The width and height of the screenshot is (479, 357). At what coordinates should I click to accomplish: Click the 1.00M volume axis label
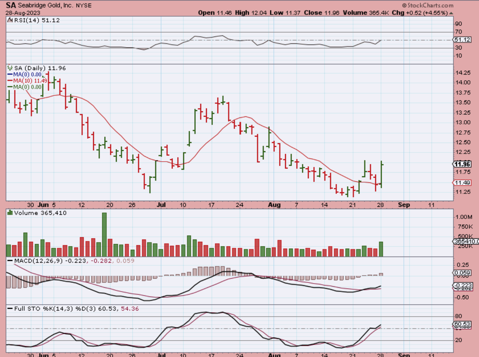coord(463,217)
